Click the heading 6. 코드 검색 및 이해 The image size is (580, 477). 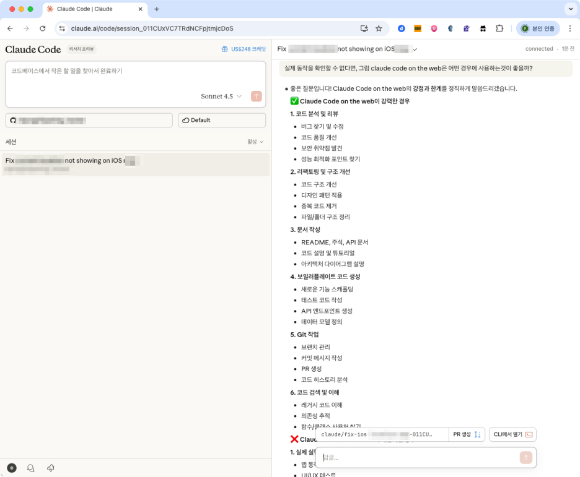pyautogui.click(x=315, y=392)
